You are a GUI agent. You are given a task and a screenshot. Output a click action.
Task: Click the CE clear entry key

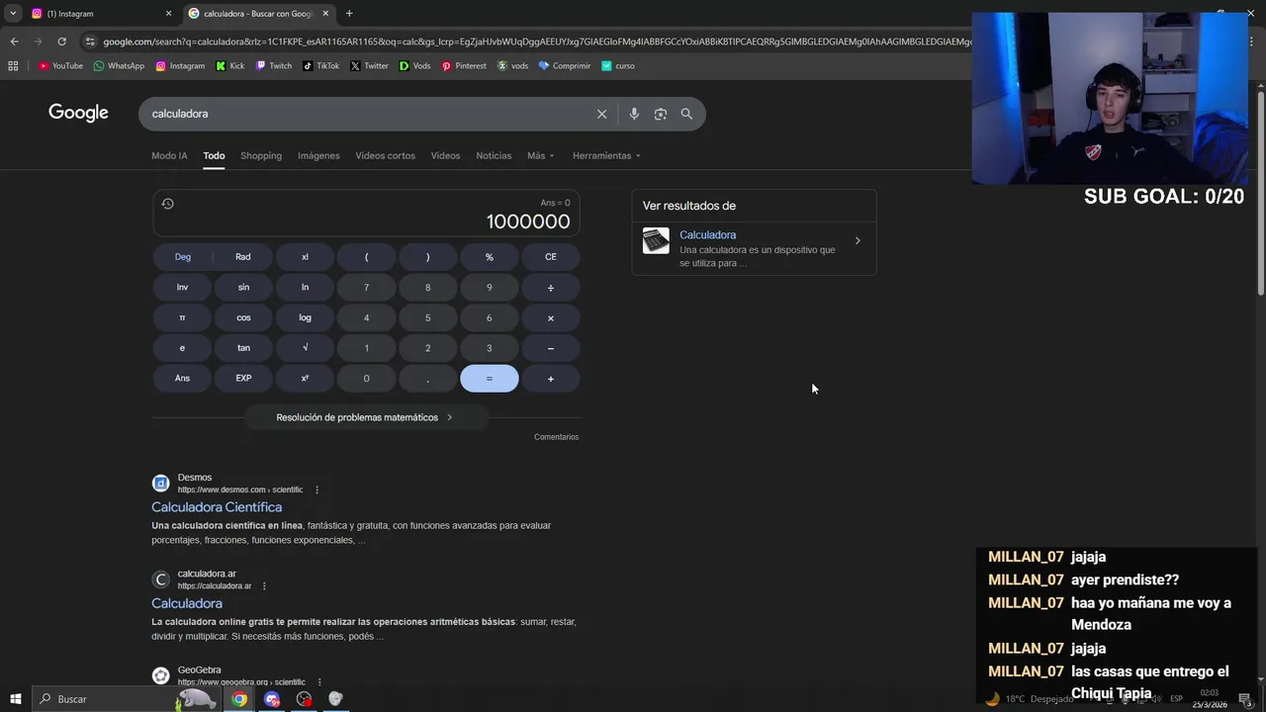(x=551, y=257)
